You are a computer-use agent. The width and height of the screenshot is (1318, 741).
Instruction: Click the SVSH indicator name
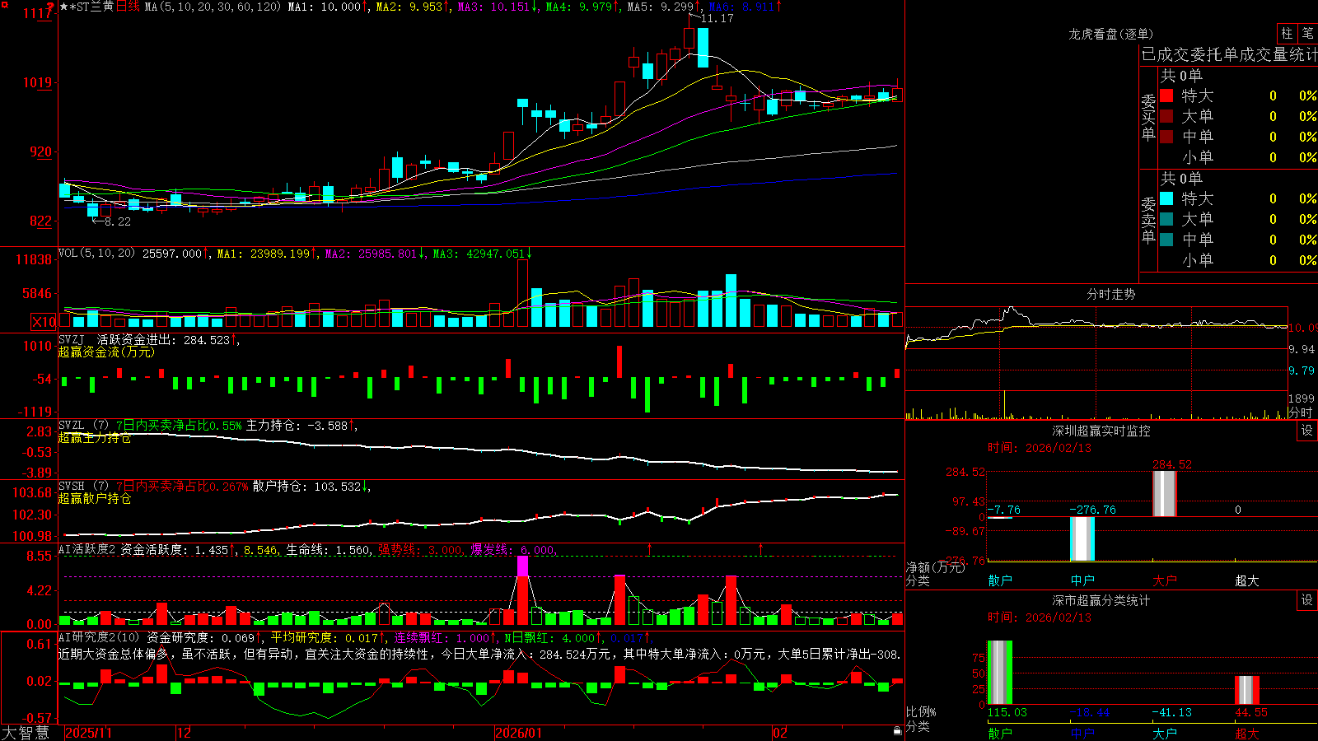(72, 486)
